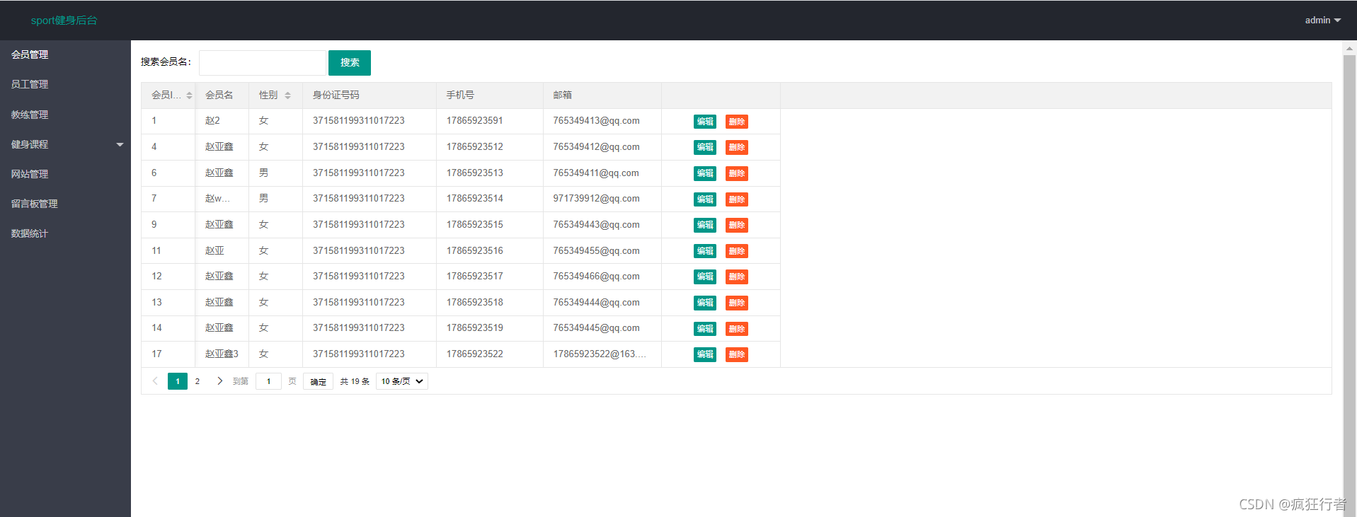The image size is (1357, 517).
Task: Edit member with email 971739912@qq.com
Action: [x=705, y=199]
